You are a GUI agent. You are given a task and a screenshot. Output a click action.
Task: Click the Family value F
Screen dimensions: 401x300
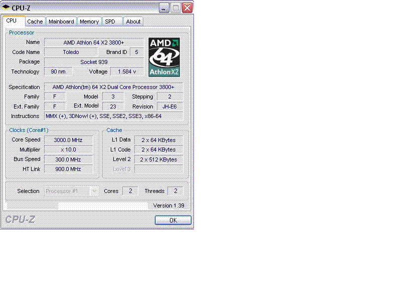click(55, 96)
